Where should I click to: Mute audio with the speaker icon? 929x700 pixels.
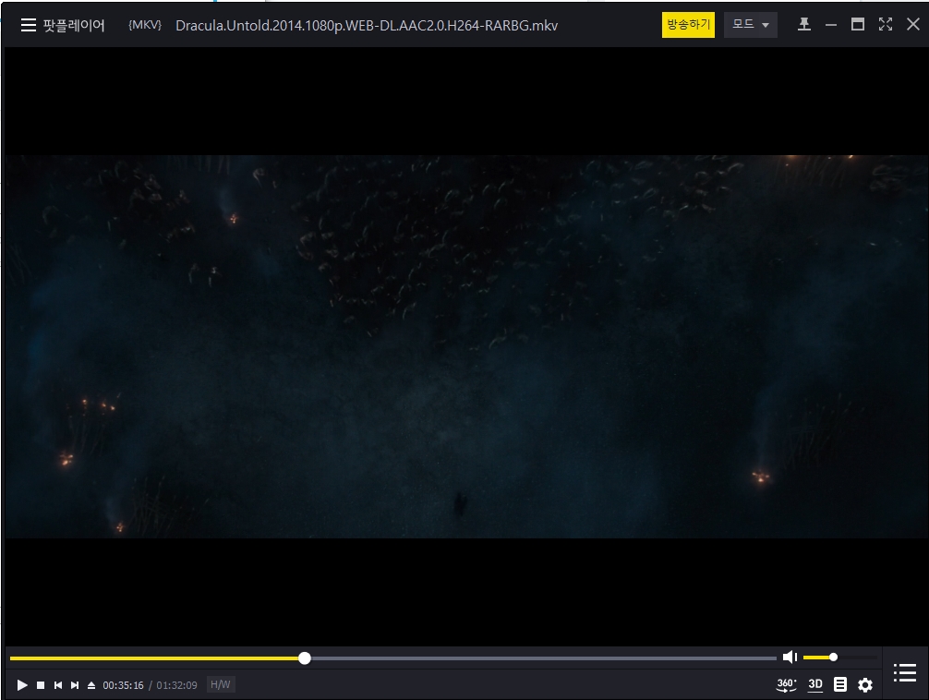(x=790, y=657)
